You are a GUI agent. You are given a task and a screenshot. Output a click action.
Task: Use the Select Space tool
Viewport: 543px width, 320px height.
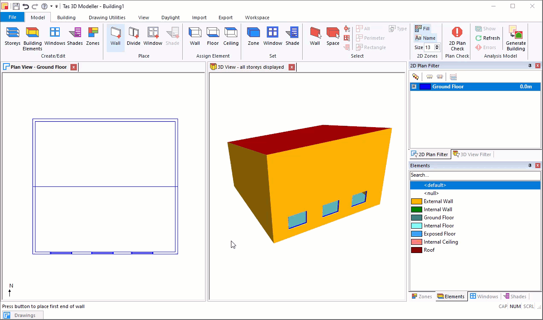(x=333, y=36)
